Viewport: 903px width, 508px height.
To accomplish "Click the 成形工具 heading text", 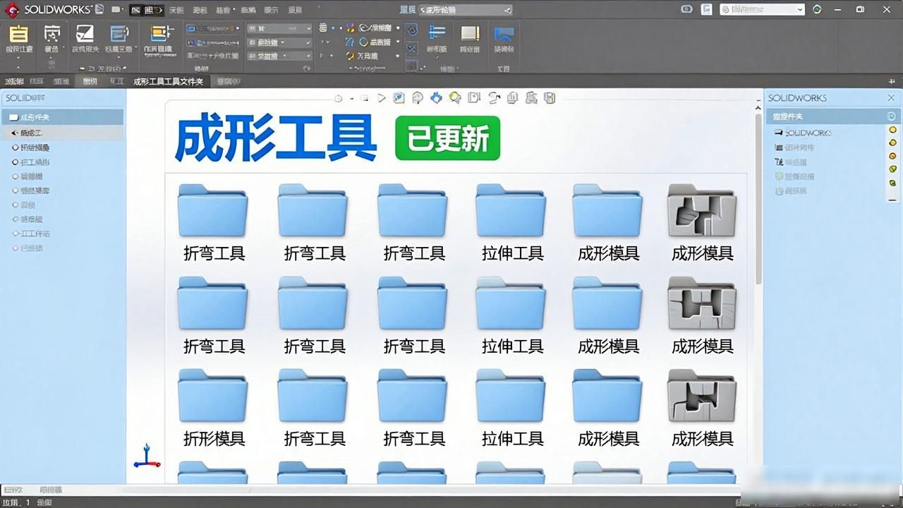I will (x=276, y=139).
